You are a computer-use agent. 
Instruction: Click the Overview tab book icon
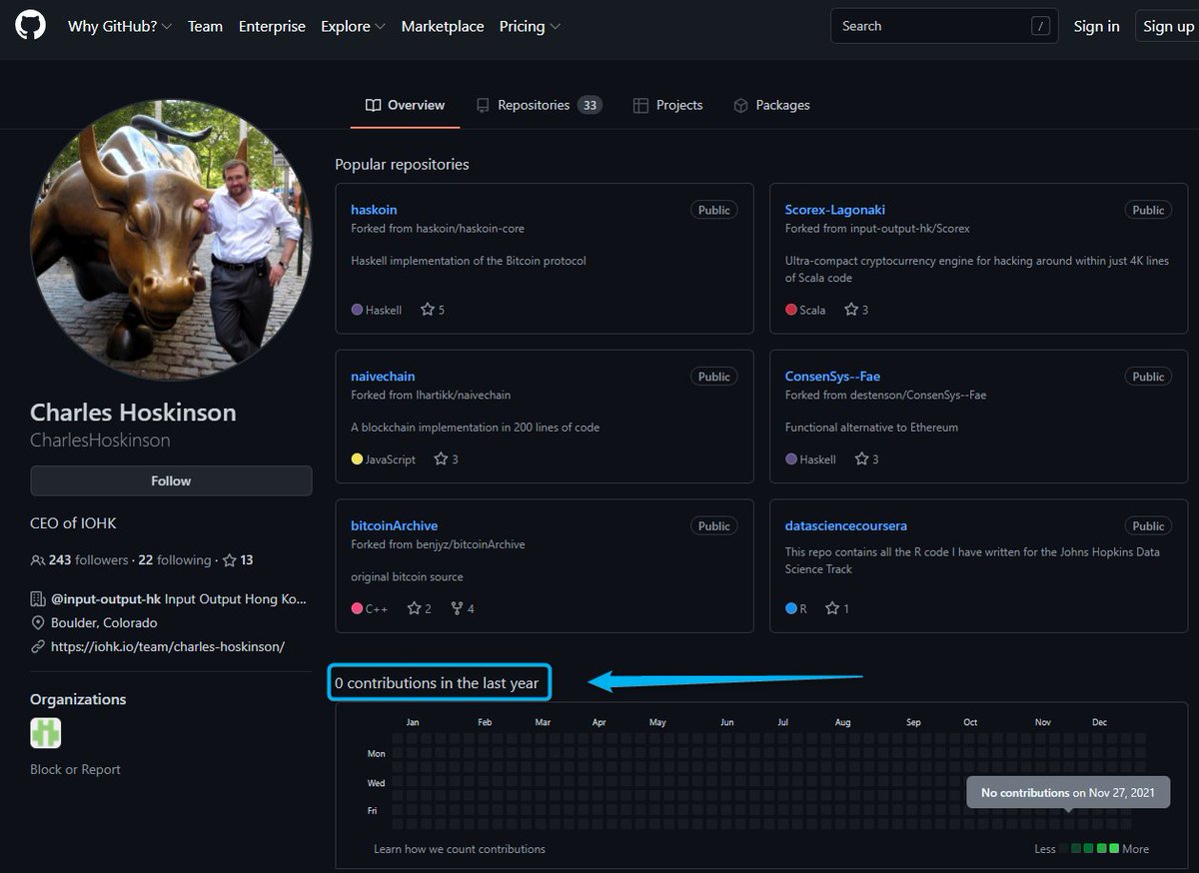click(373, 105)
